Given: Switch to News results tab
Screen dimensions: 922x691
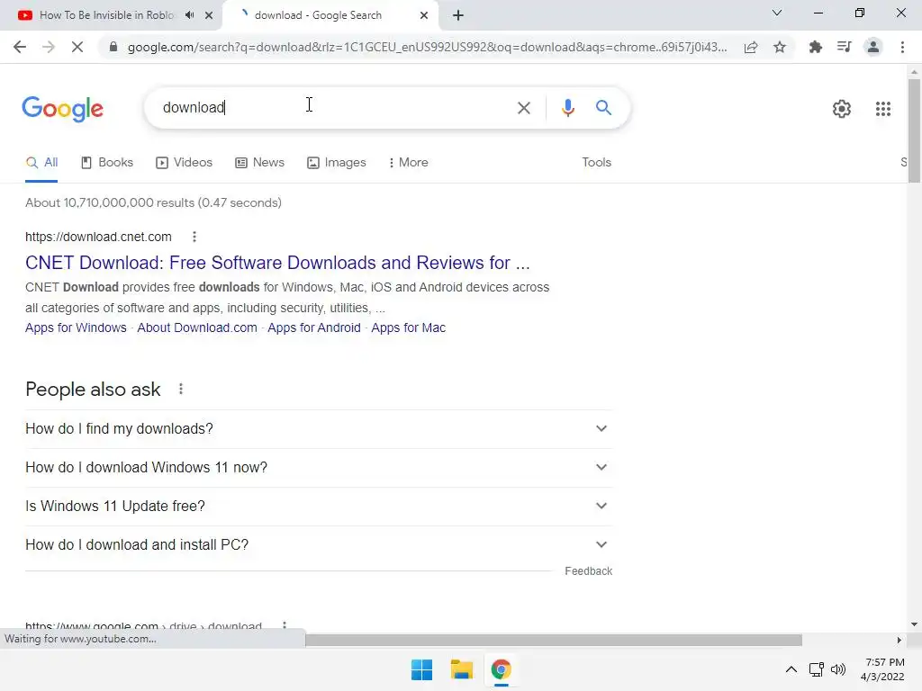Looking at the screenshot, I should (260, 163).
